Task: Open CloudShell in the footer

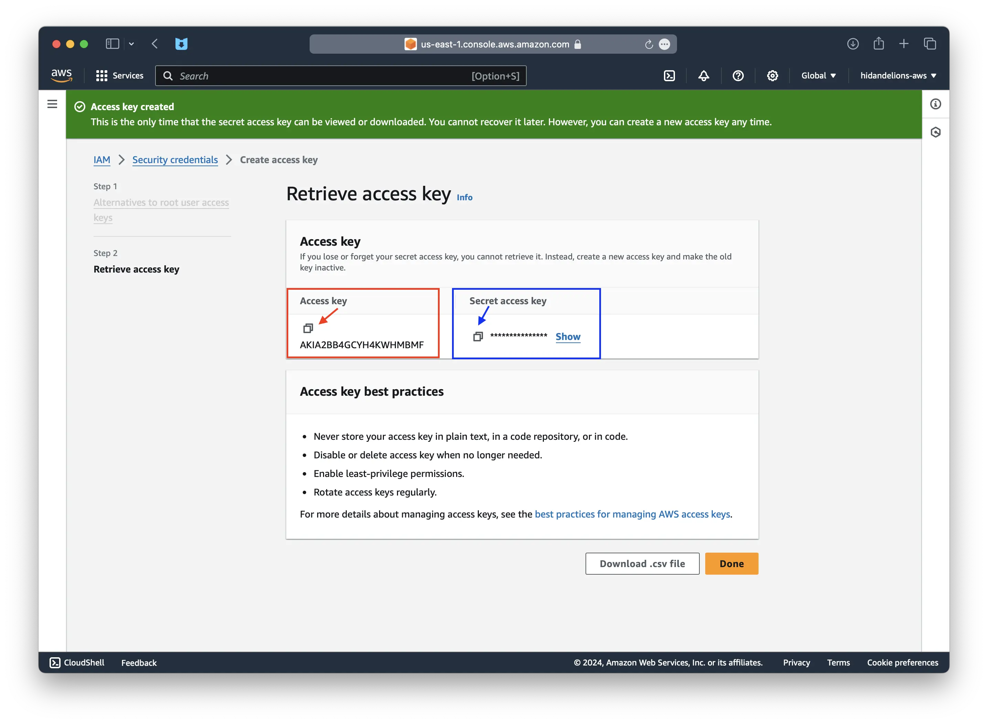Action: (x=77, y=662)
